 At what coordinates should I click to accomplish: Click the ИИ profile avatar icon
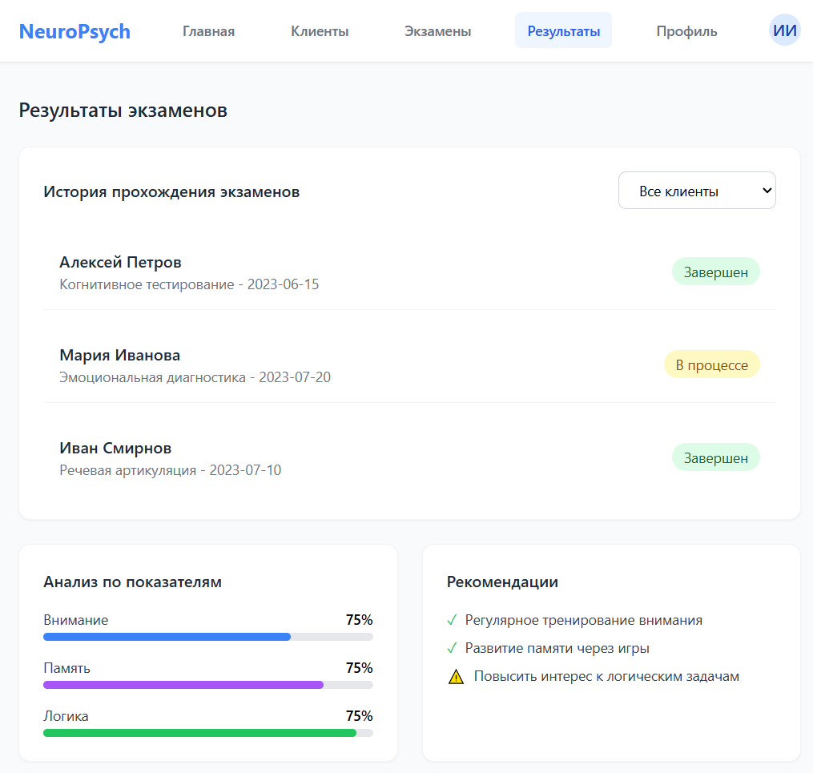(784, 30)
